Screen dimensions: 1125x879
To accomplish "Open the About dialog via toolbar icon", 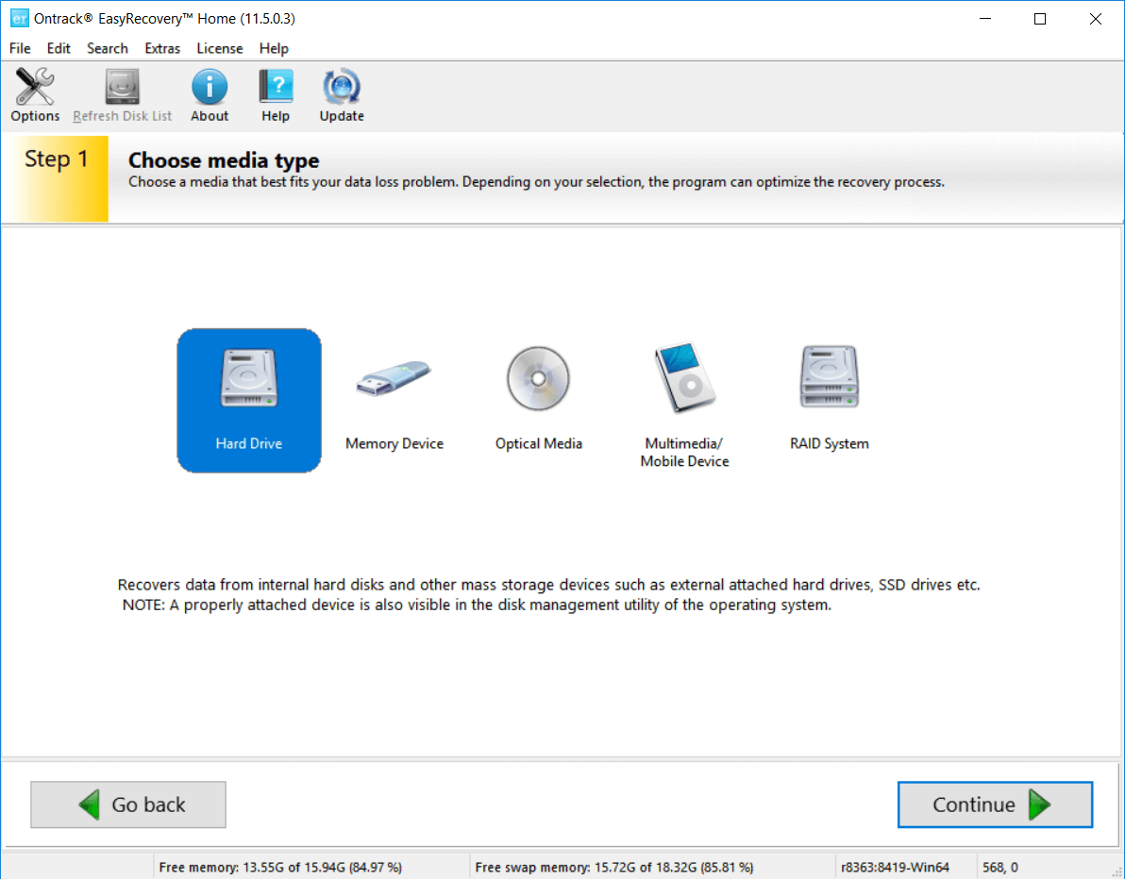I will [x=209, y=94].
